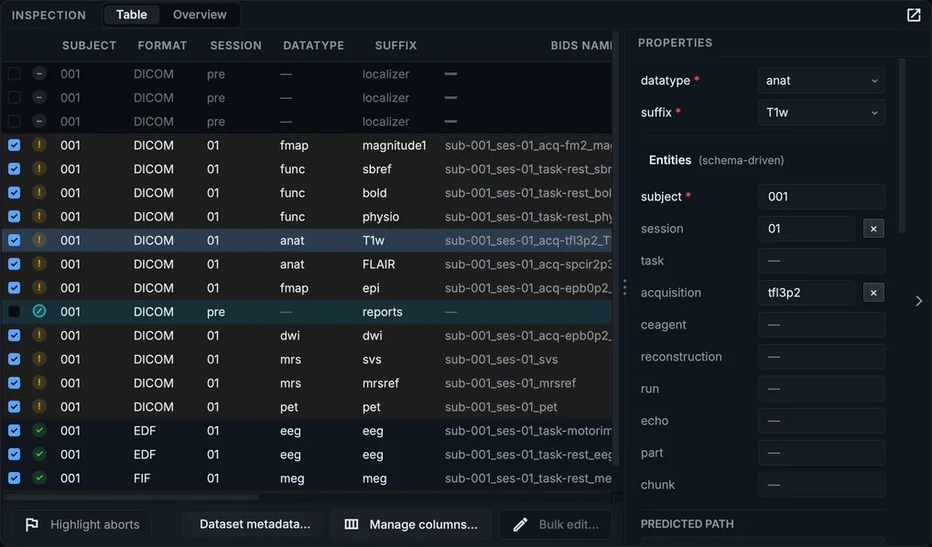Click the warning icon on the fmap epi row
This screenshot has height=547, width=932.
pos(39,287)
